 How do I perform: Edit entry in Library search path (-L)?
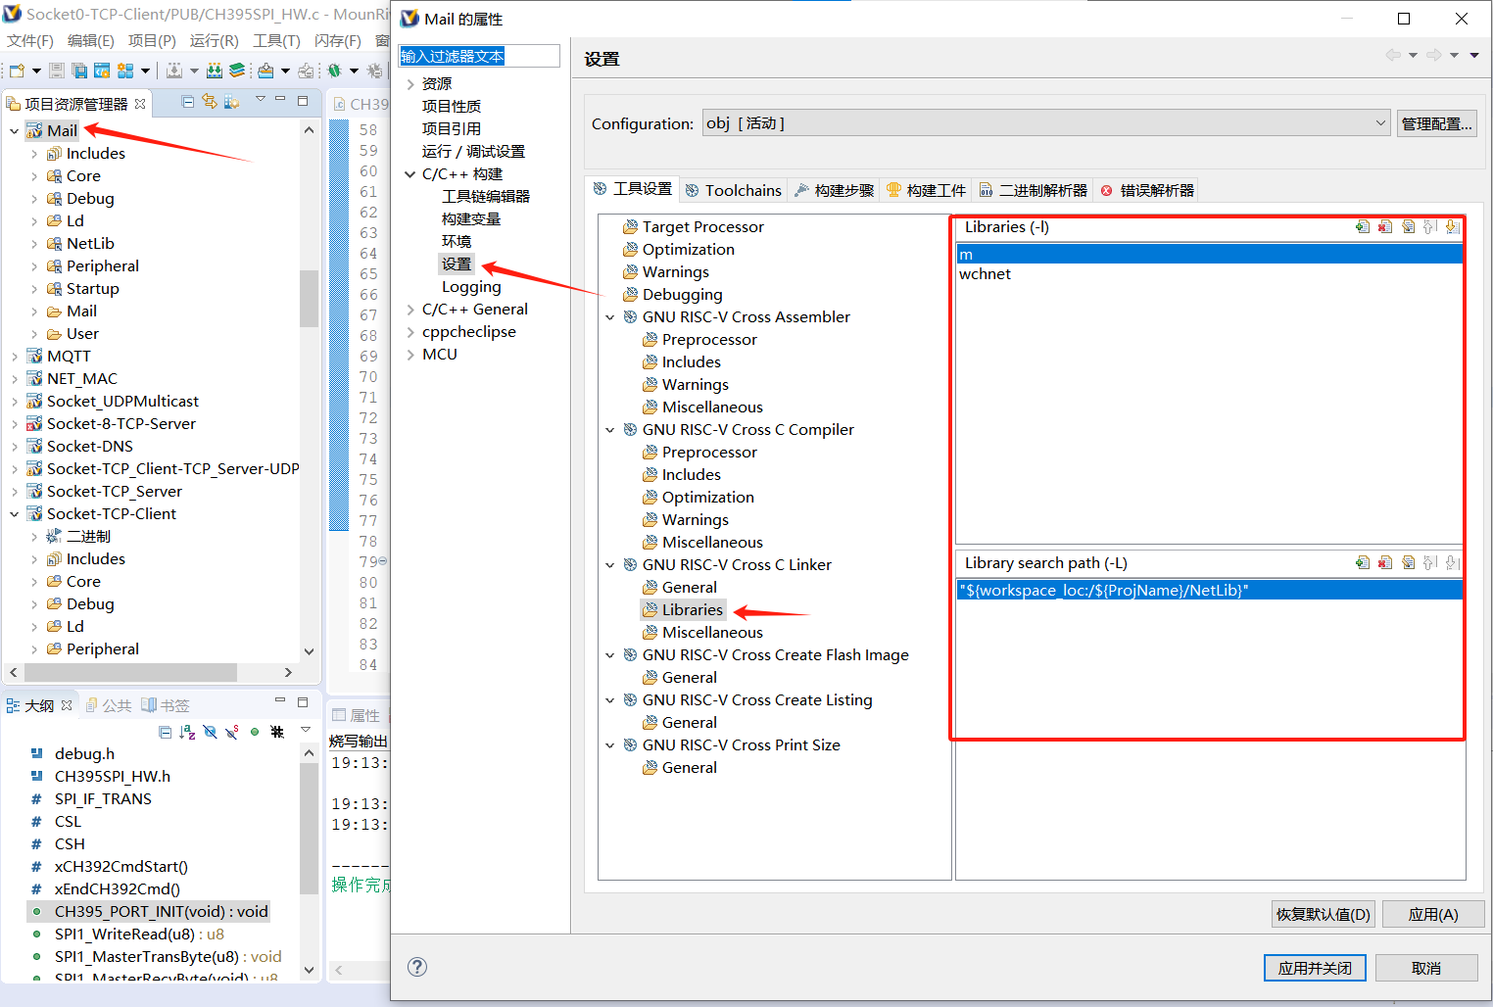point(1408,563)
